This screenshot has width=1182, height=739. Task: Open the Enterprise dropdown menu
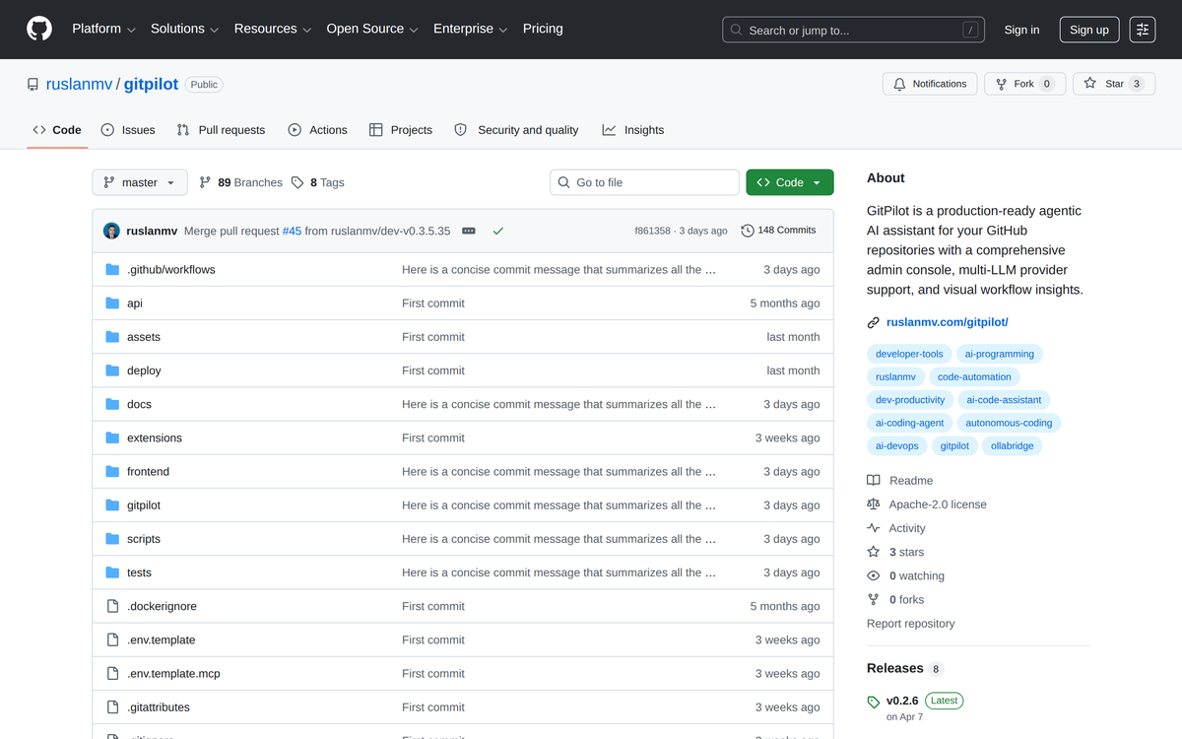pos(471,30)
